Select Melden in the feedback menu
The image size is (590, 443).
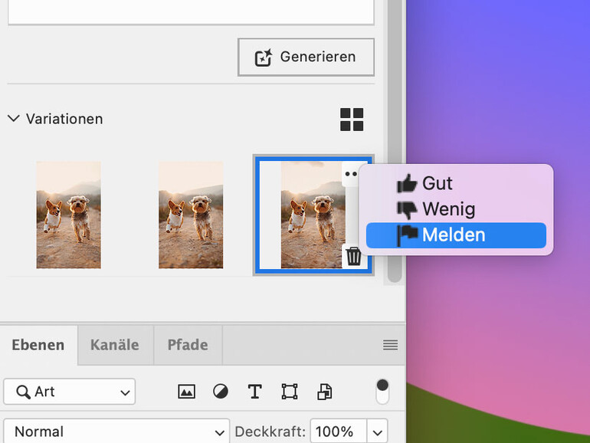click(455, 235)
